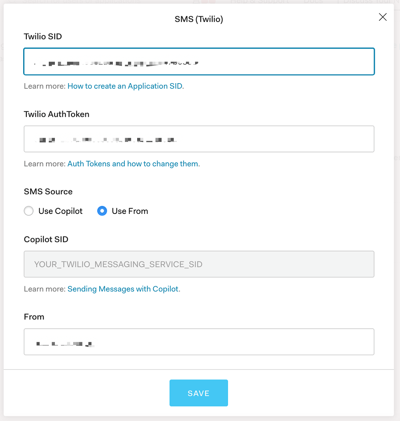Image resolution: width=400 pixels, height=421 pixels.
Task: Save the Twilio SMS settings
Action: pyautogui.click(x=199, y=393)
